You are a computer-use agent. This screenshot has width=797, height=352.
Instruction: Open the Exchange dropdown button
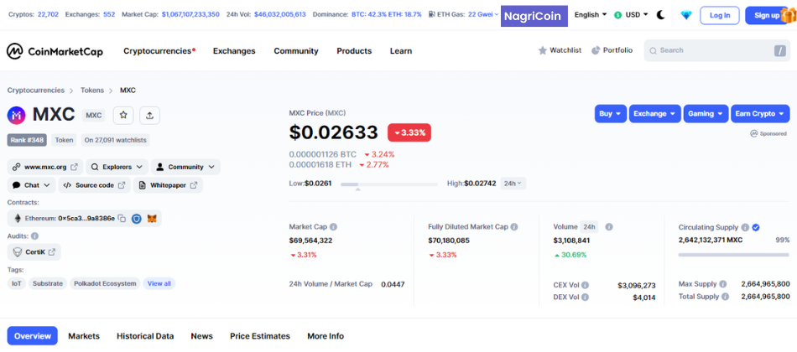tap(654, 114)
